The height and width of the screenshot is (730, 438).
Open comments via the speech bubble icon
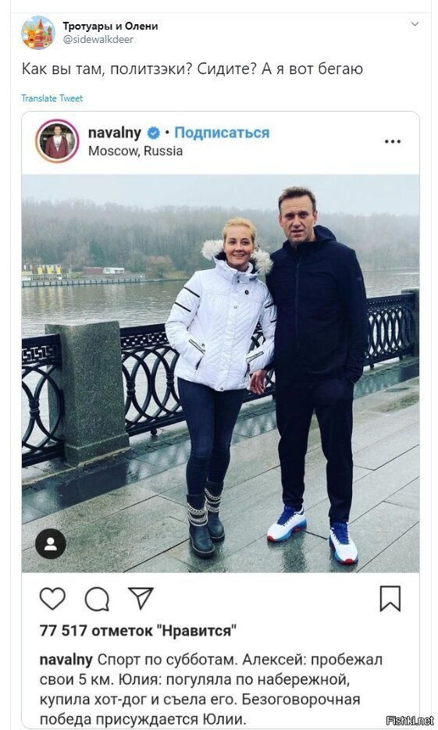pos(97,599)
